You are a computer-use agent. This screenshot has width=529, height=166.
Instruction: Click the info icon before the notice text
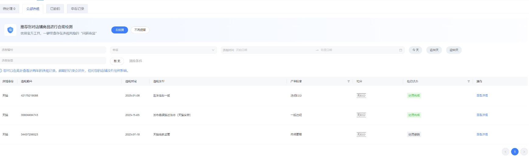[1, 71]
